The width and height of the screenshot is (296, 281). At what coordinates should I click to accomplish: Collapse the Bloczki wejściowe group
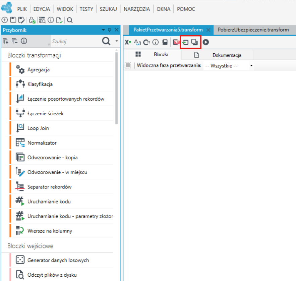click(x=31, y=246)
